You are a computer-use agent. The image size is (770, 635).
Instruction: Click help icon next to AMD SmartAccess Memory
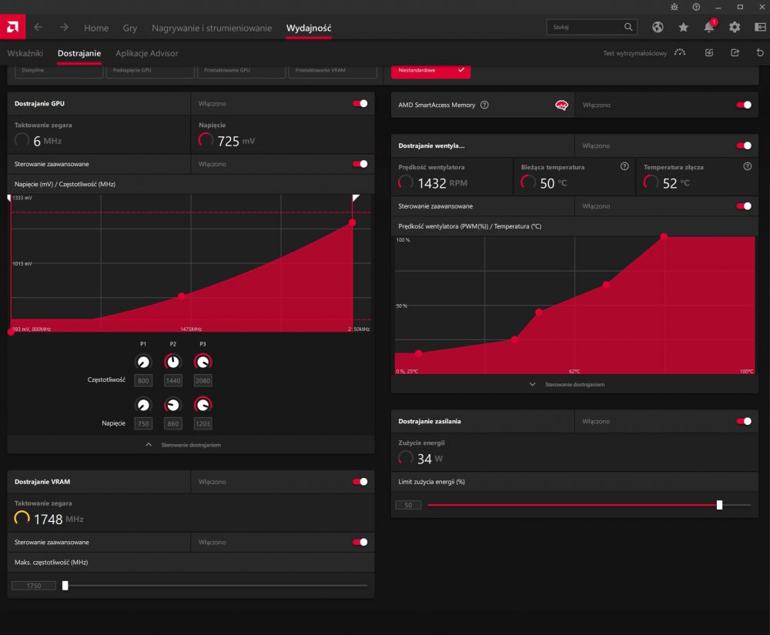(484, 105)
